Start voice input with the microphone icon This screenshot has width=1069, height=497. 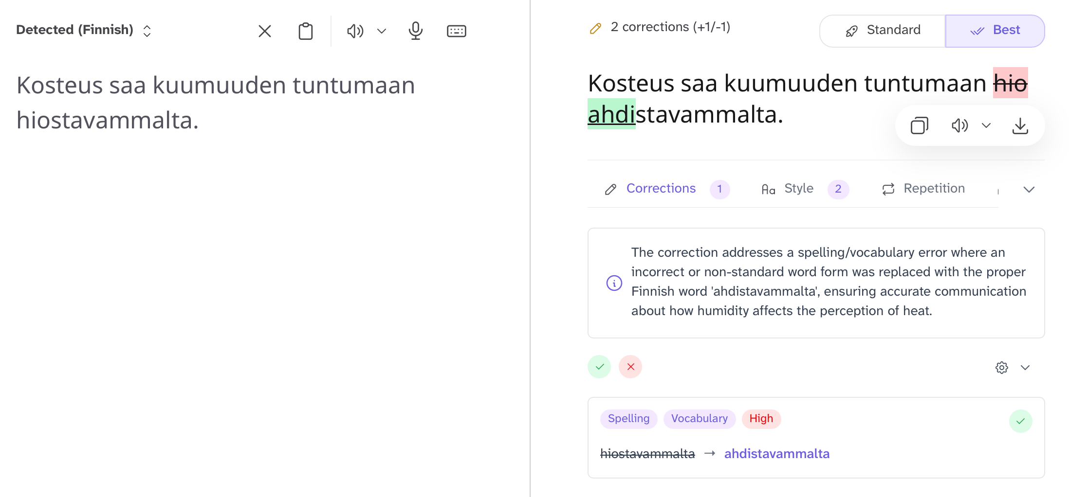click(x=415, y=31)
